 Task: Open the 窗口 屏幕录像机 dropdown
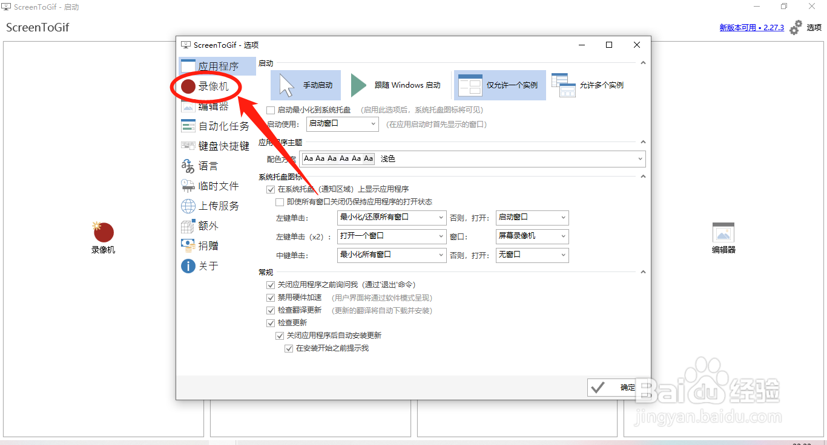[532, 236]
